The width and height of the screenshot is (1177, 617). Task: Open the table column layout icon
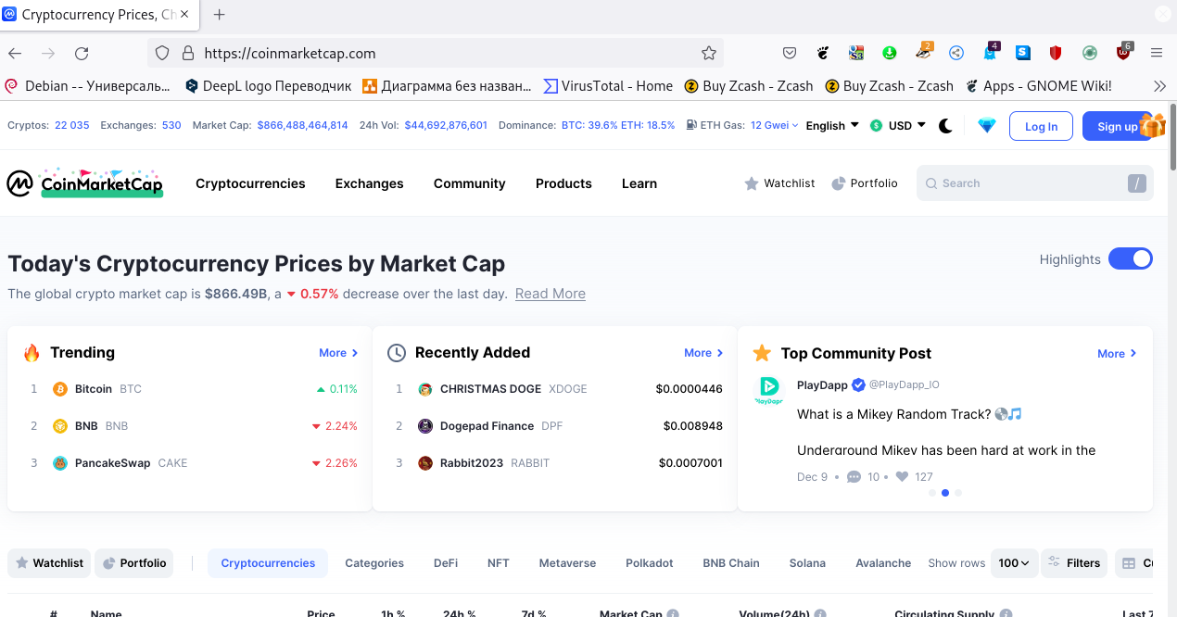1128,563
